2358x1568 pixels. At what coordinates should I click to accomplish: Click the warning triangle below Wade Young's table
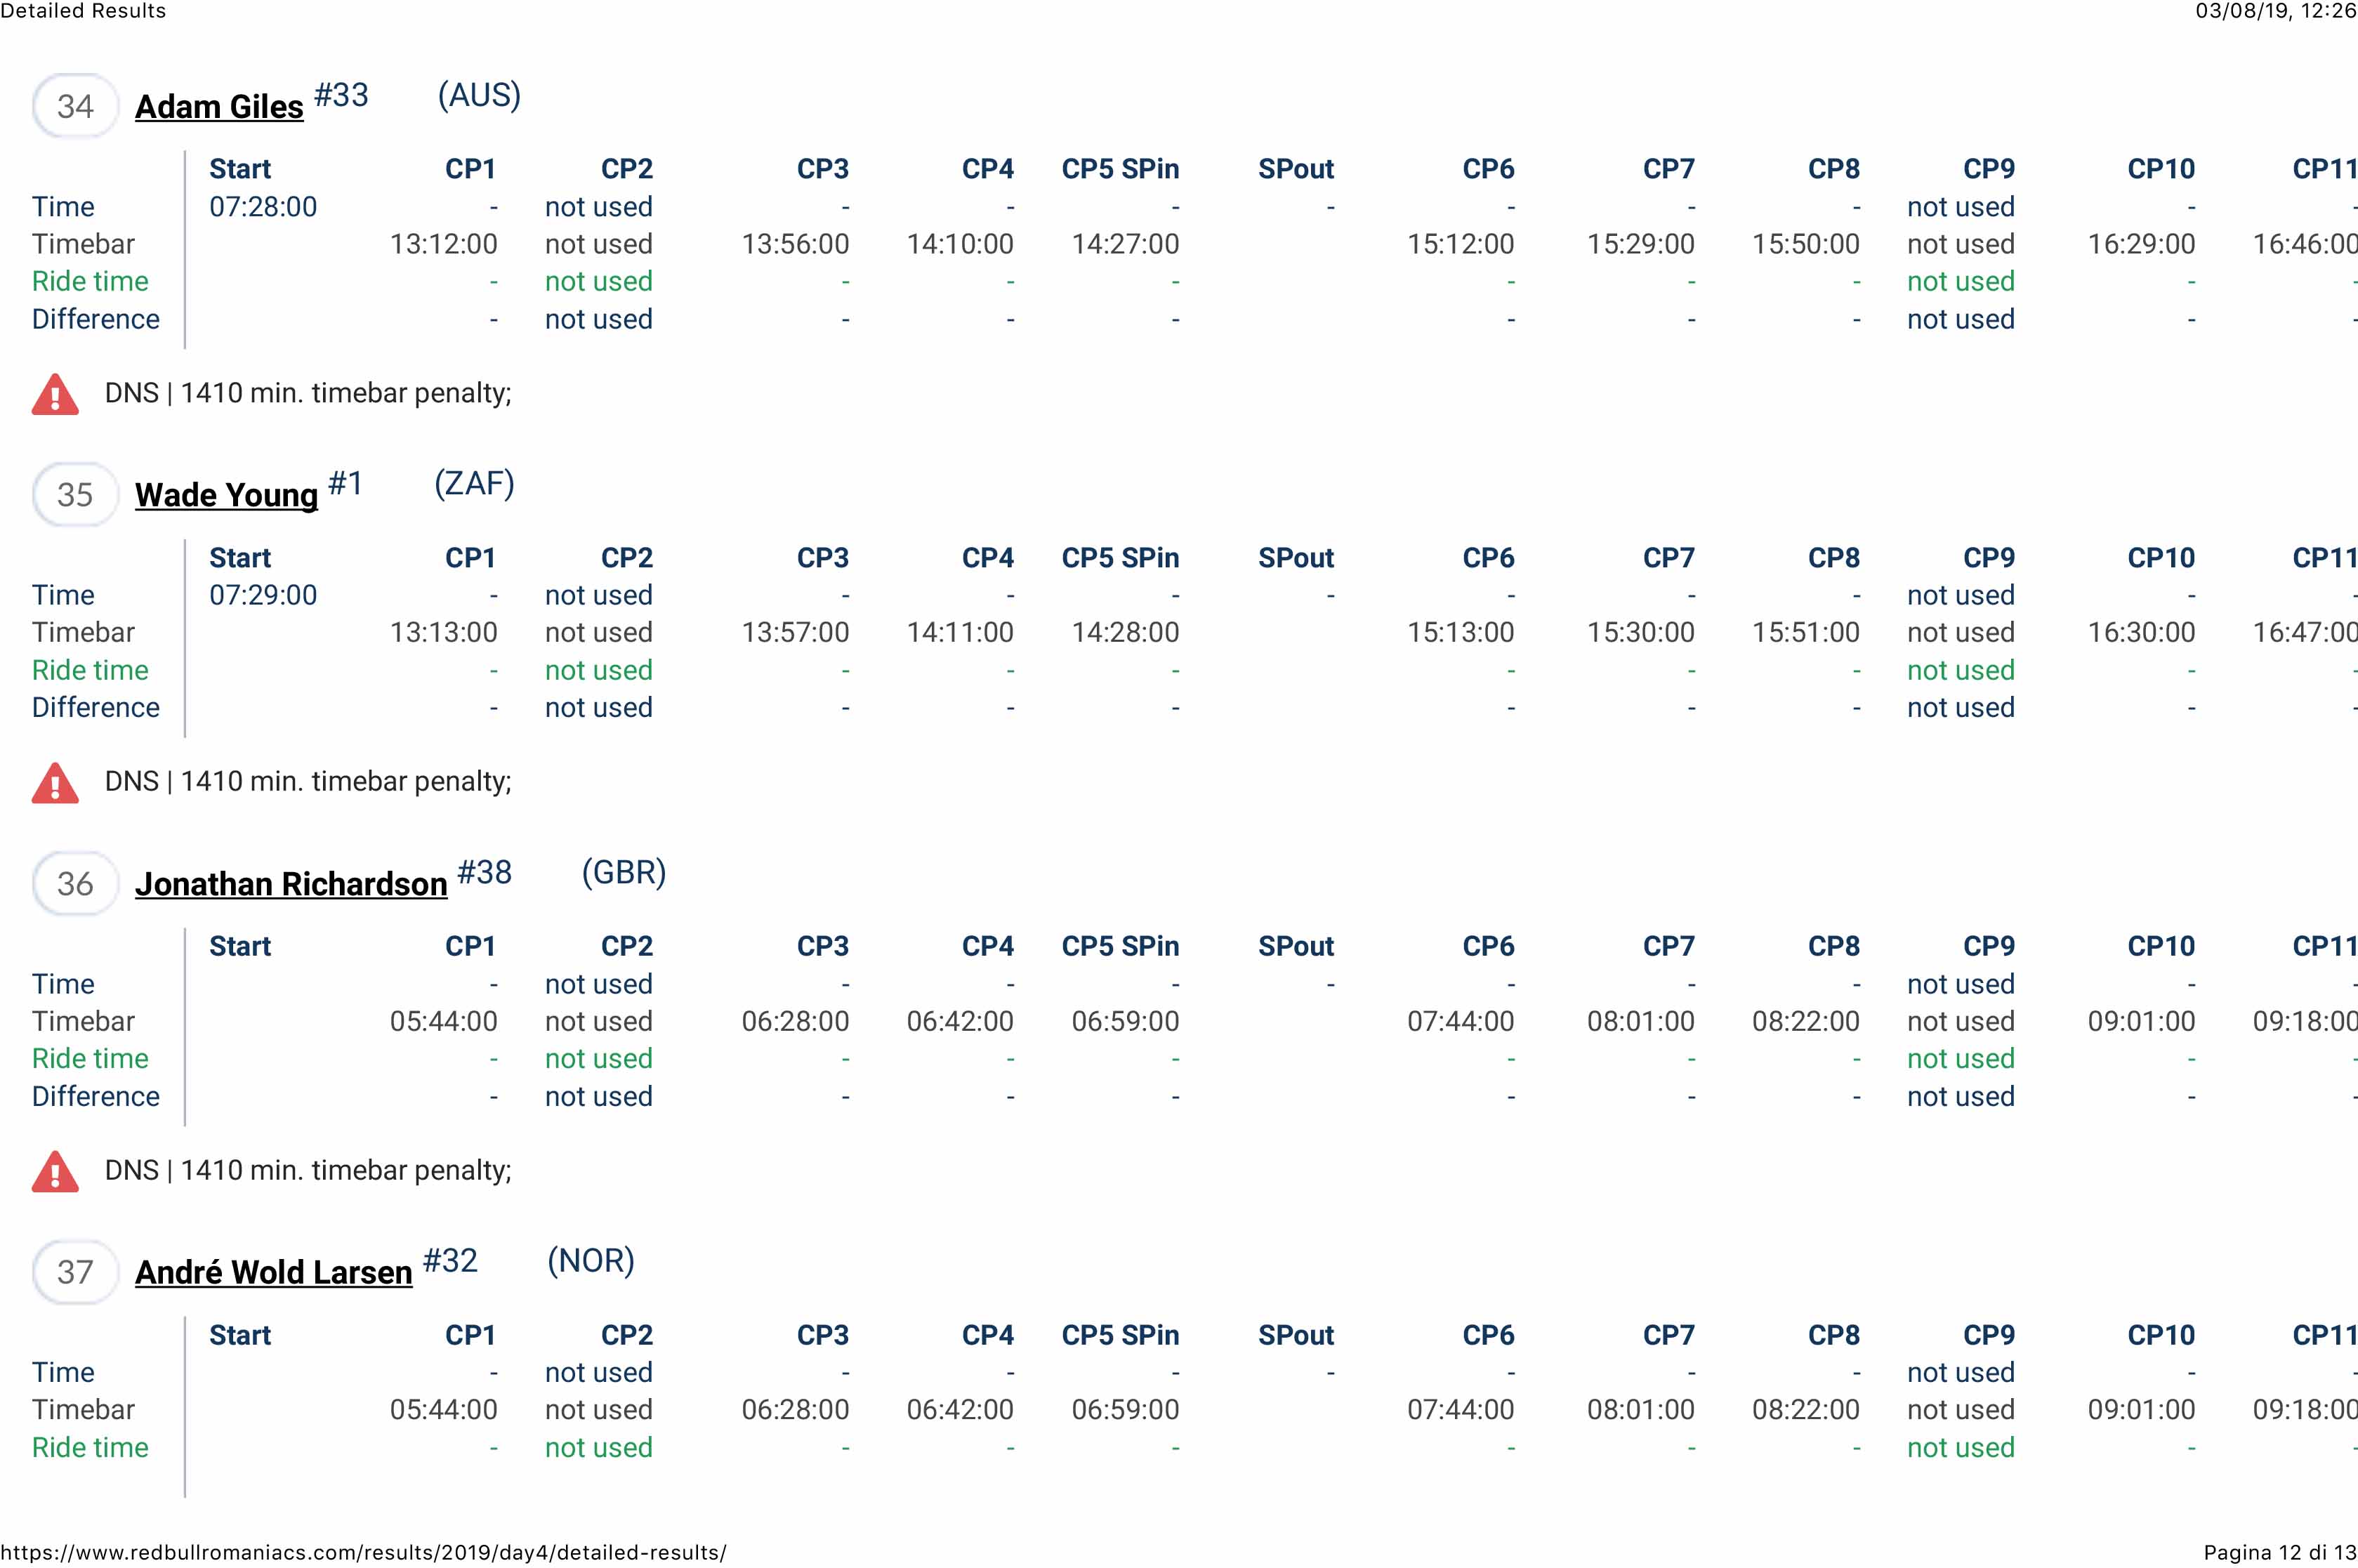click(55, 782)
